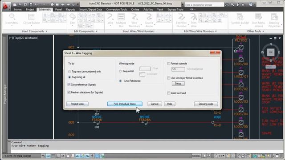Click the Wire Numbers ribbon tool
Image resolution: width=285 pixels, height=160 pixels.
(134, 20)
